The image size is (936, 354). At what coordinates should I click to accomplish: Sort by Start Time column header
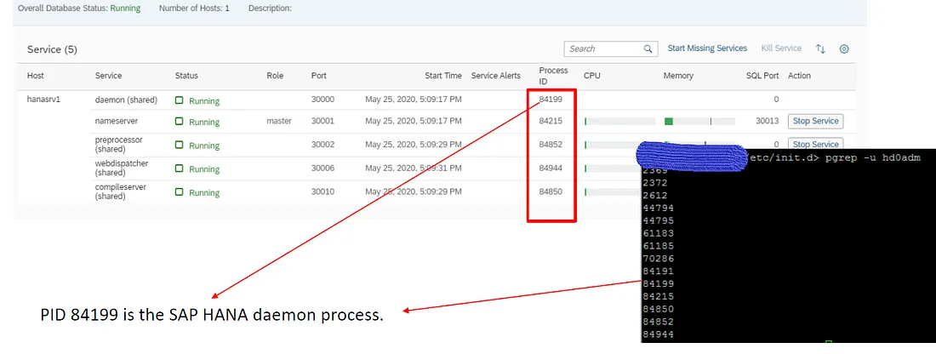click(443, 76)
